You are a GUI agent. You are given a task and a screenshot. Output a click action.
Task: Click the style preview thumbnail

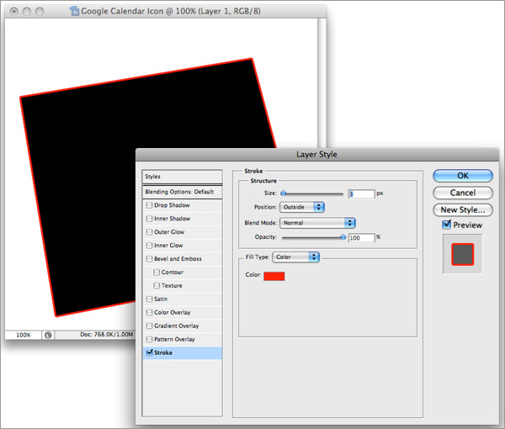pyautogui.click(x=462, y=254)
